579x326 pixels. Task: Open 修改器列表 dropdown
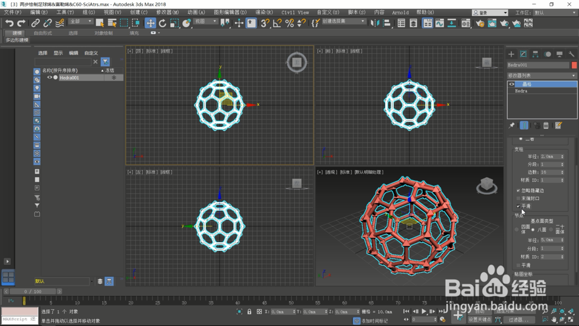[541, 75]
